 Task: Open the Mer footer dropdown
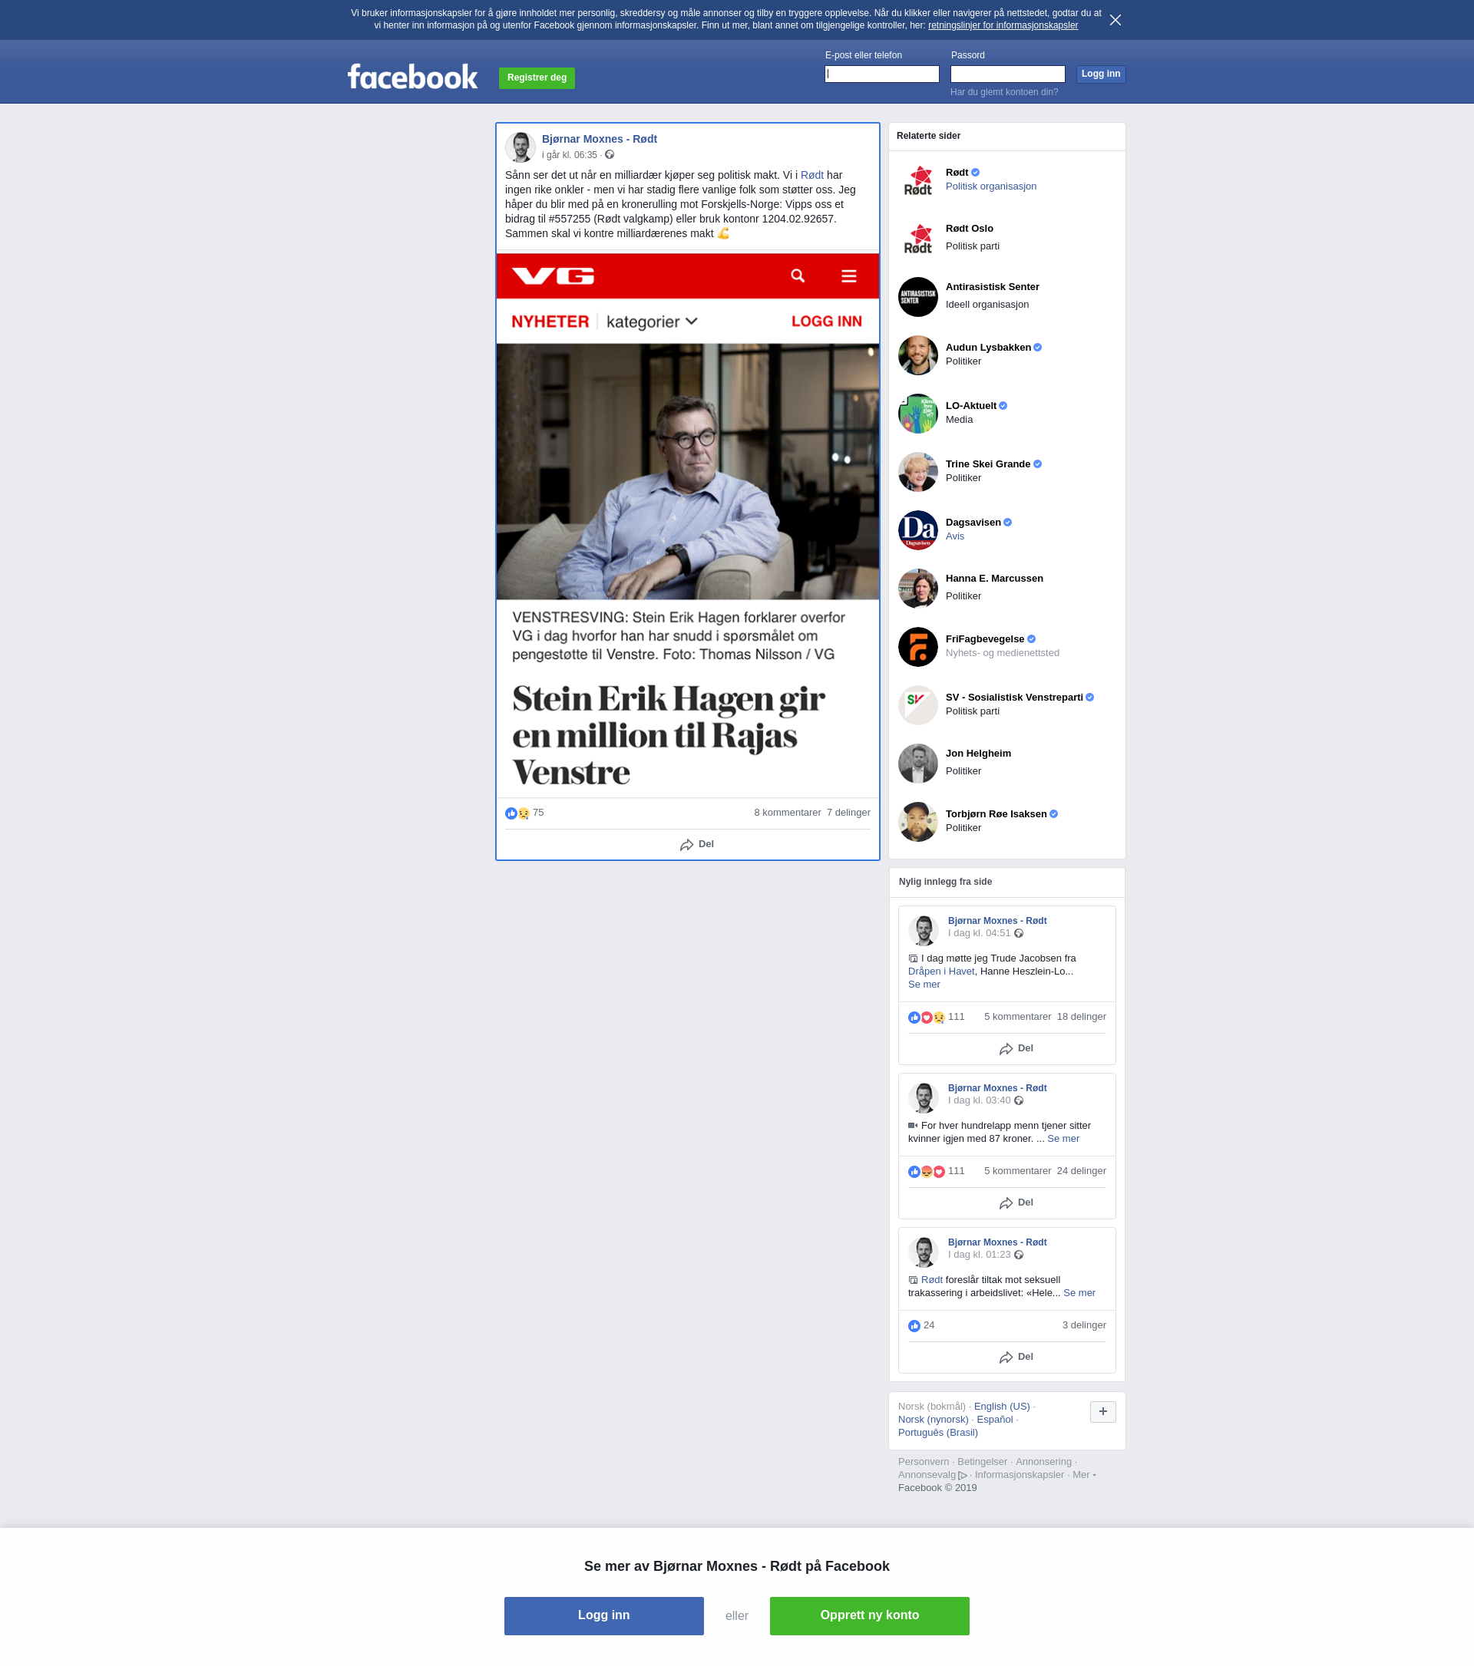click(1083, 1474)
